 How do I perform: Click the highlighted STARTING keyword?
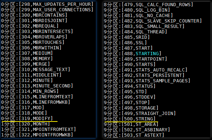click(147, 54)
